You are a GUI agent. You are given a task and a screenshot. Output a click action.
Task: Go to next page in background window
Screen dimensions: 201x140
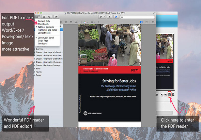click(162, 95)
